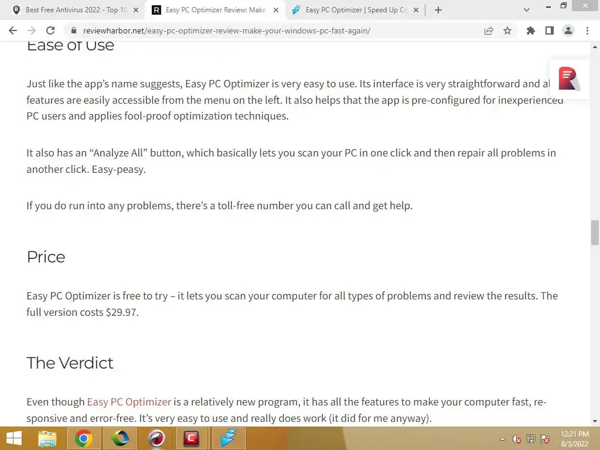The image size is (600, 450).
Task: Switch to Easy PC Optimizer Speed Up tab
Action: click(356, 10)
